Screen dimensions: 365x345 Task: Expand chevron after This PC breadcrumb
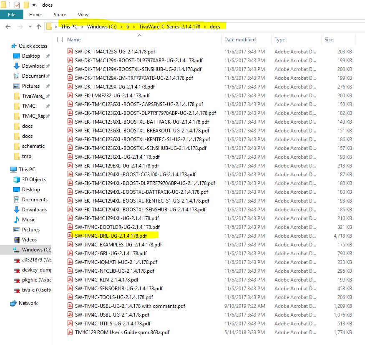click(83, 27)
